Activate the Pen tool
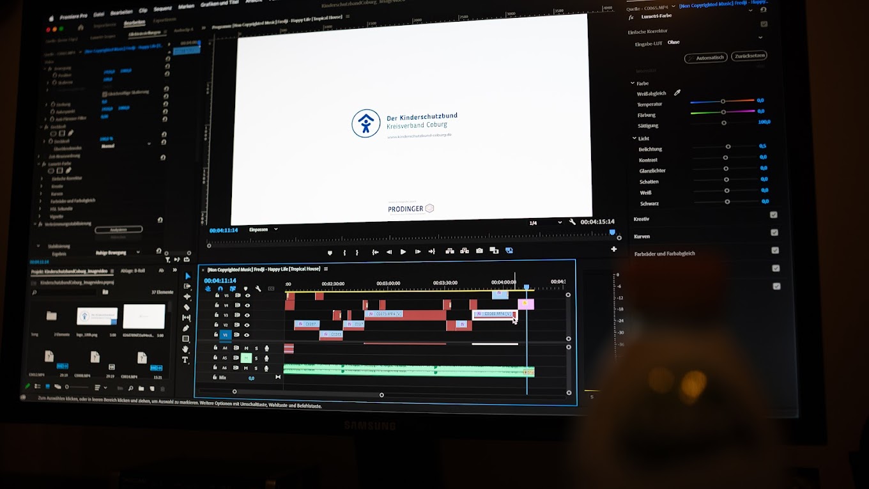 pos(186,329)
